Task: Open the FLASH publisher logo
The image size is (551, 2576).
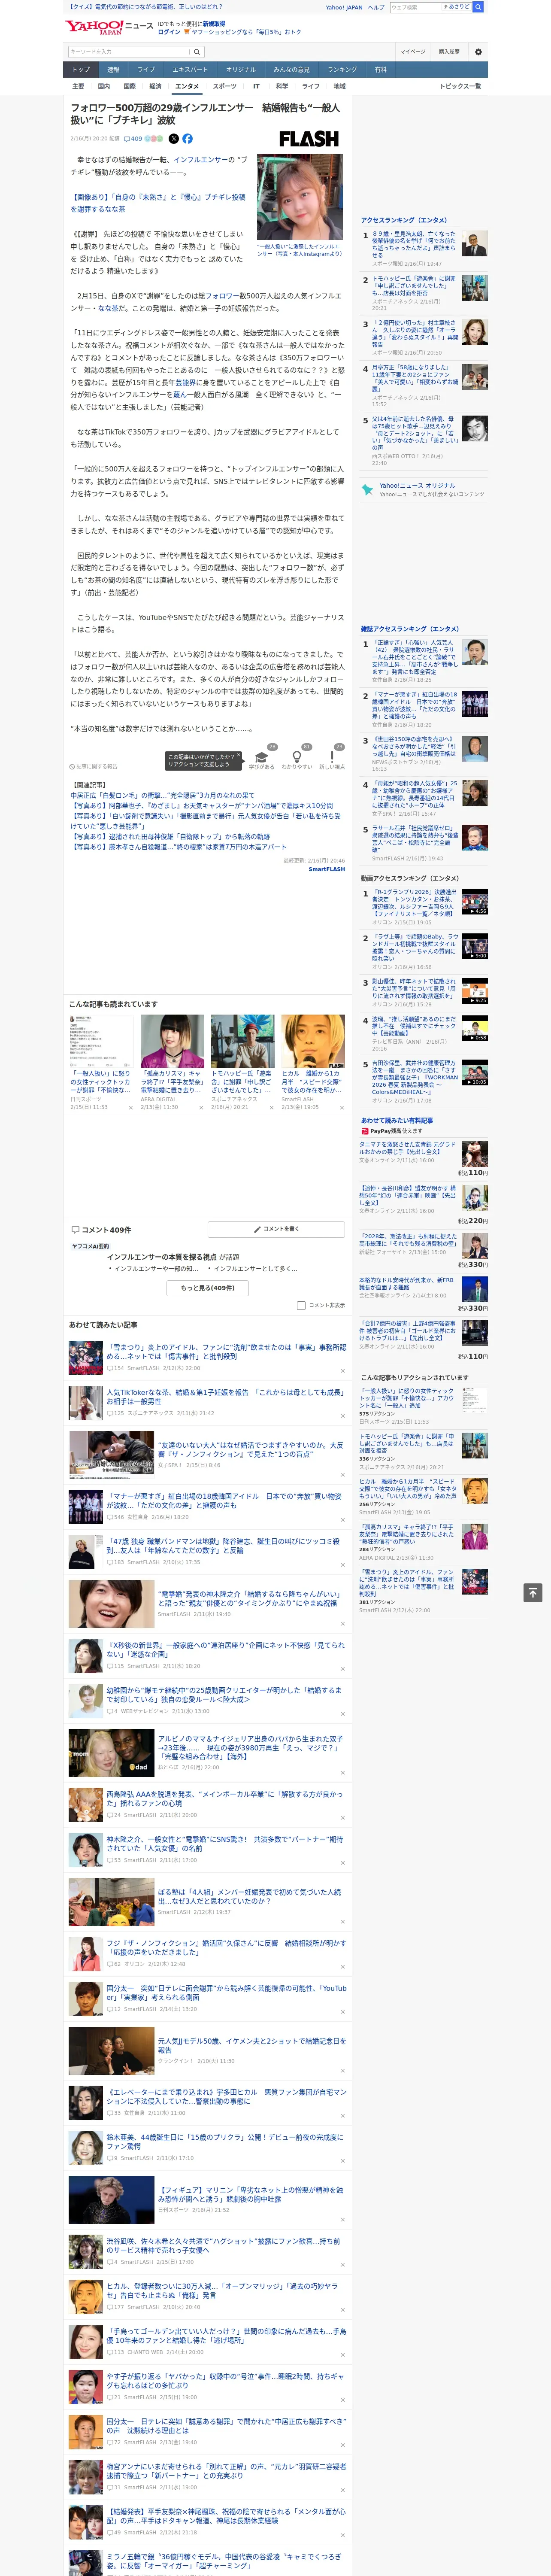Action: (308, 139)
